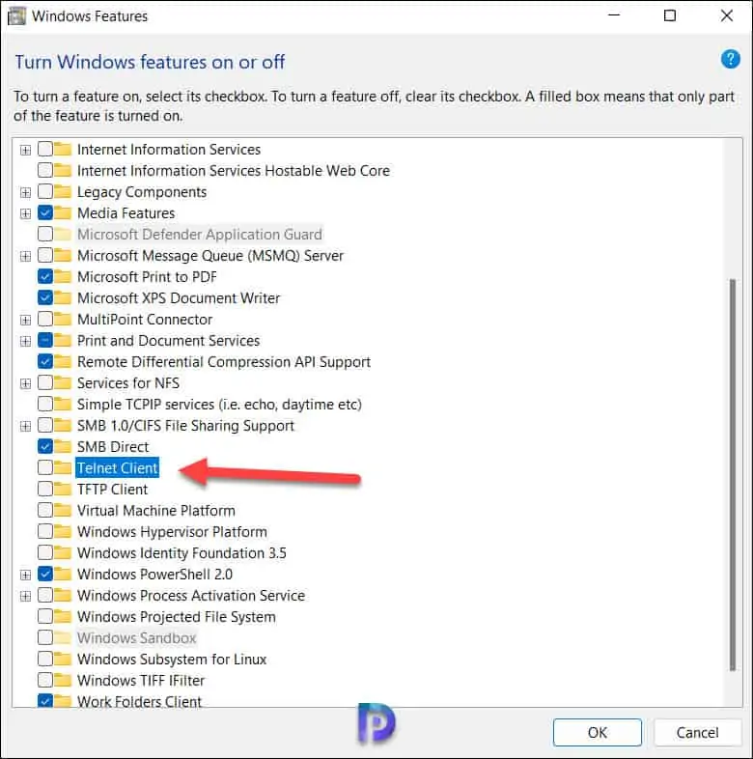Click the Work Folders Client folder icon
Screen dimensions: 753x759
click(63, 701)
